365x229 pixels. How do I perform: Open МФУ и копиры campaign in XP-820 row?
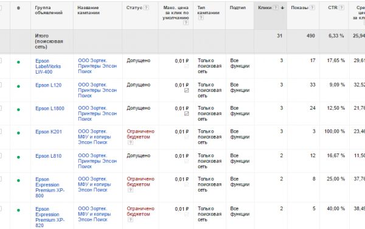click(x=94, y=214)
